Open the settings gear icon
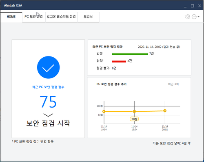The width and height of the screenshot is (204, 162). click(188, 17)
